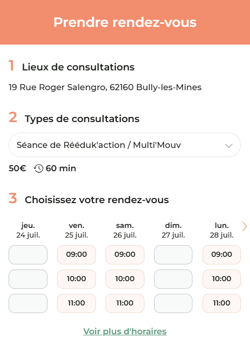The width and height of the screenshot is (250, 347).
Task: Select the 11:00 slot on Friday 25 juil.
Action: point(76,303)
